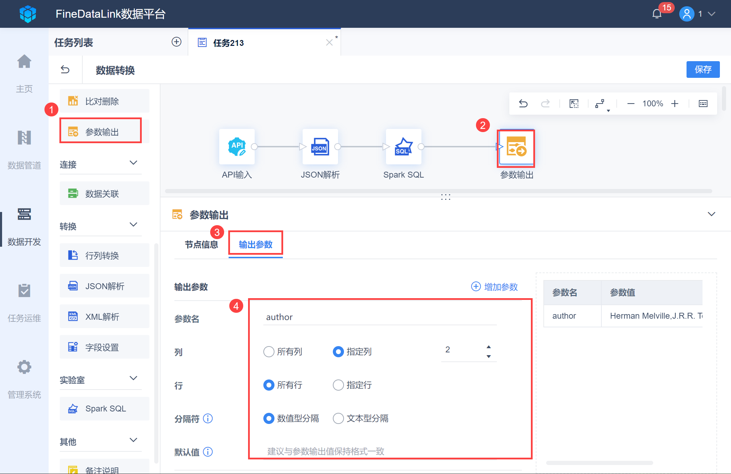Screen dimensions: 731x474
Task: Zoom in with the plus icon
Action: coord(675,104)
